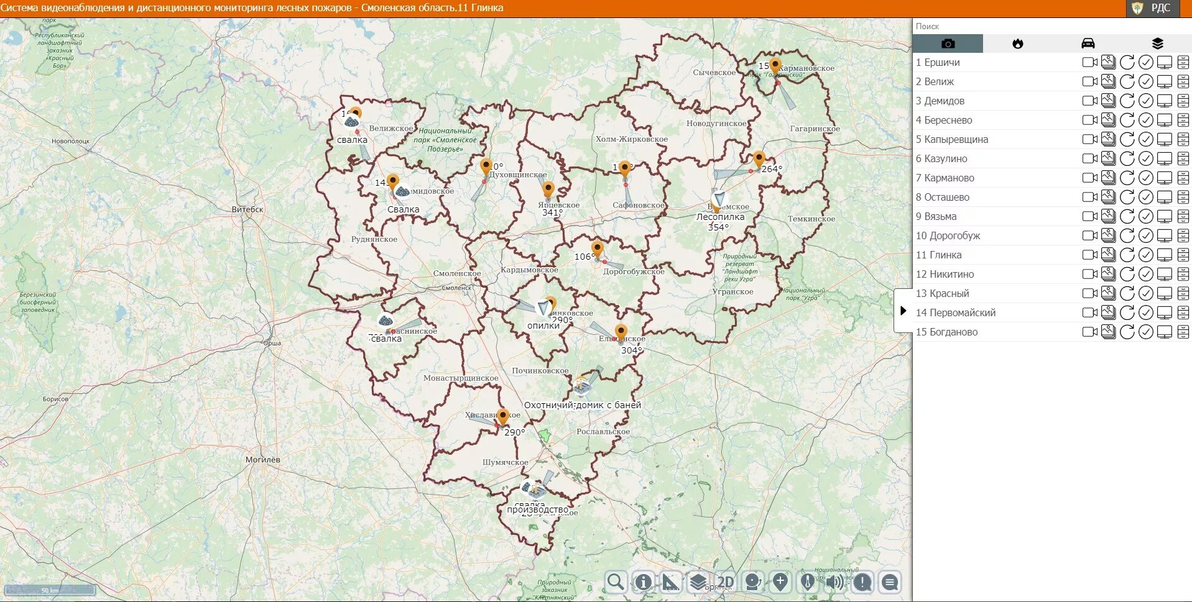The image size is (1192, 602).
Task: Click camera pin near Ельнинское 304°
Action: (621, 332)
